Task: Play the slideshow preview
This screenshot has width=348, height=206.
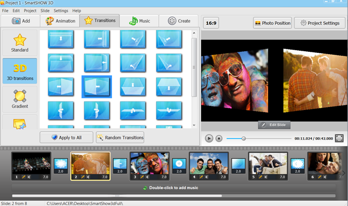Action: [209, 138]
